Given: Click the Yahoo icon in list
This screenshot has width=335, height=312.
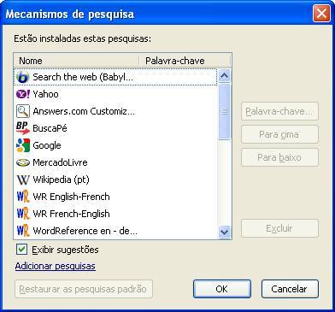Looking at the screenshot, I should 23,94.
